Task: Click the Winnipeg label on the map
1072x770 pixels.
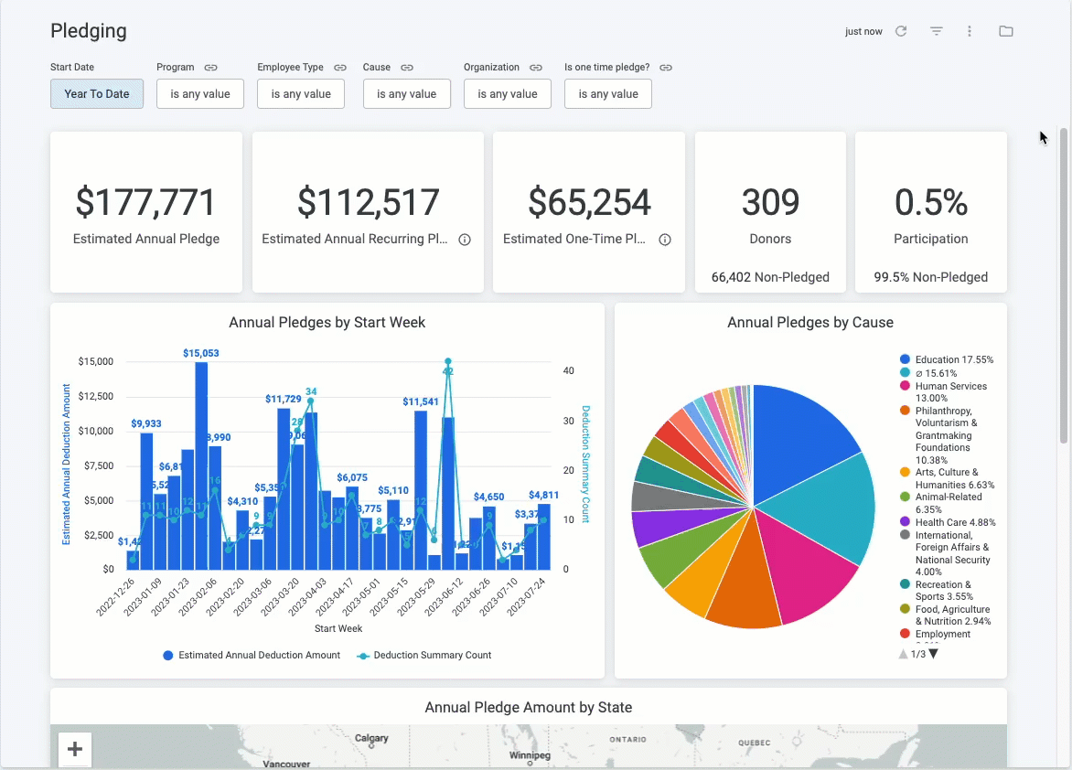Action: [530, 755]
